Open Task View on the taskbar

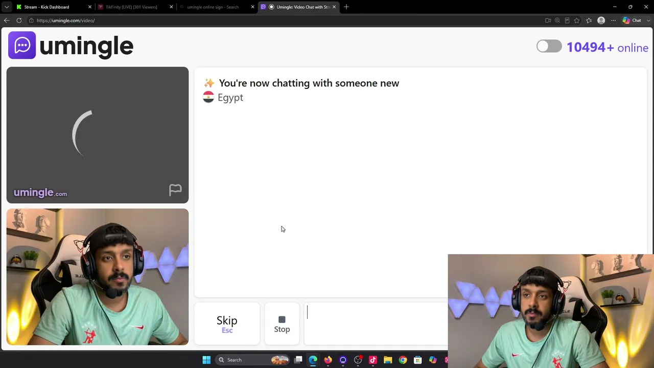coord(298,360)
